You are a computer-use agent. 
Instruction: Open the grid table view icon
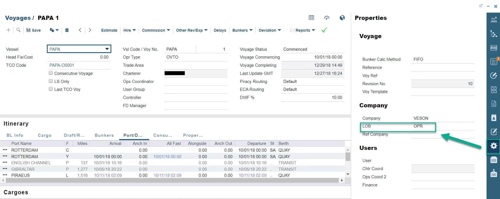point(311,18)
